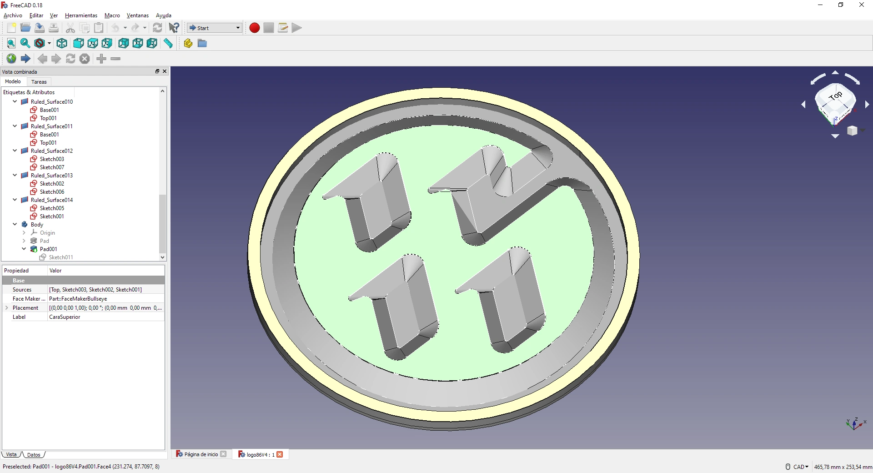Image resolution: width=873 pixels, height=473 pixels.
Task: Open website globe icon in navigation bar
Action: tap(11, 59)
